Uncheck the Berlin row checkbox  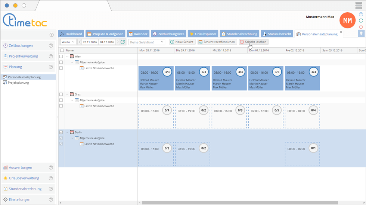pyautogui.click(x=62, y=132)
